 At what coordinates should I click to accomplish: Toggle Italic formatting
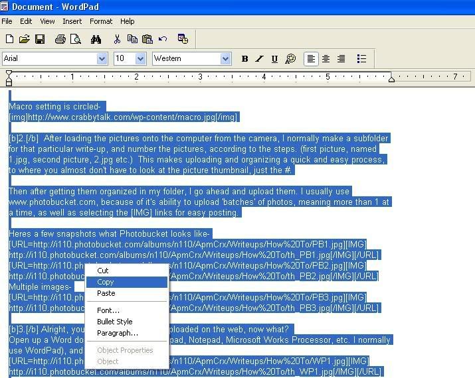click(x=259, y=59)
